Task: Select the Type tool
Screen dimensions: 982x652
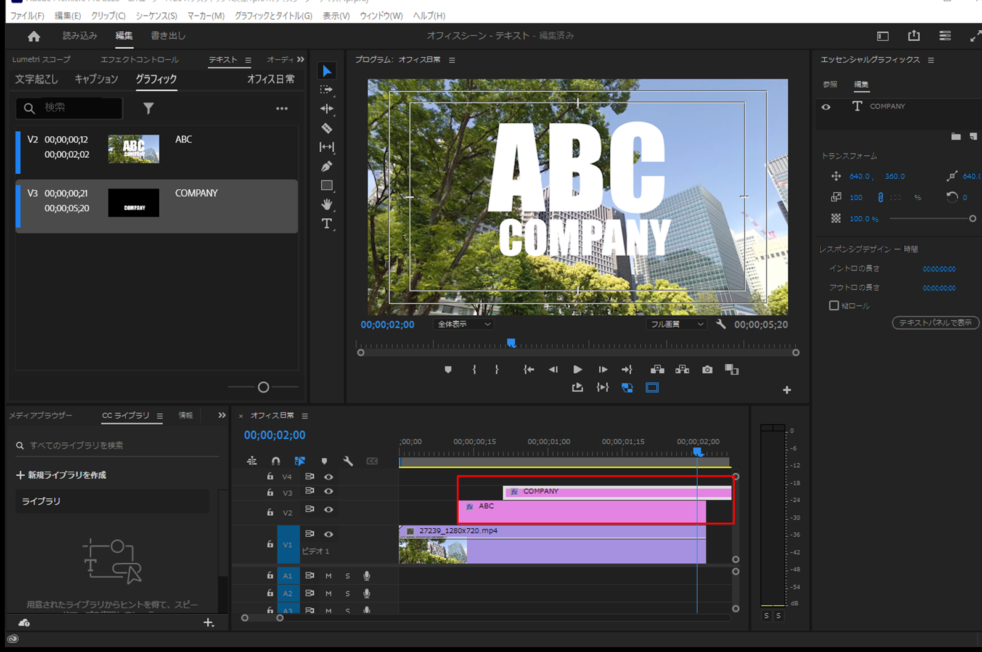Action: point(327,224)
